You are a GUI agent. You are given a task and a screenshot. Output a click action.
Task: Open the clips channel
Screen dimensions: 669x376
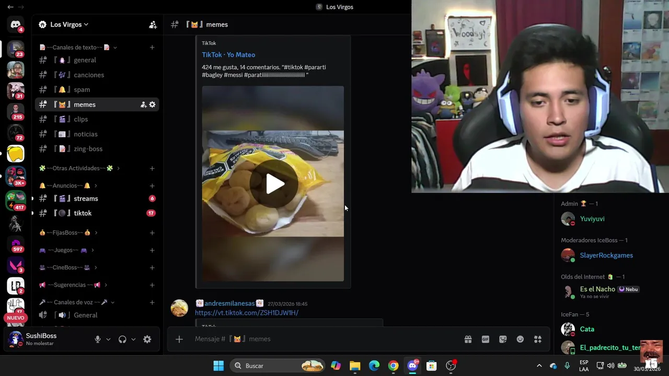97,119
